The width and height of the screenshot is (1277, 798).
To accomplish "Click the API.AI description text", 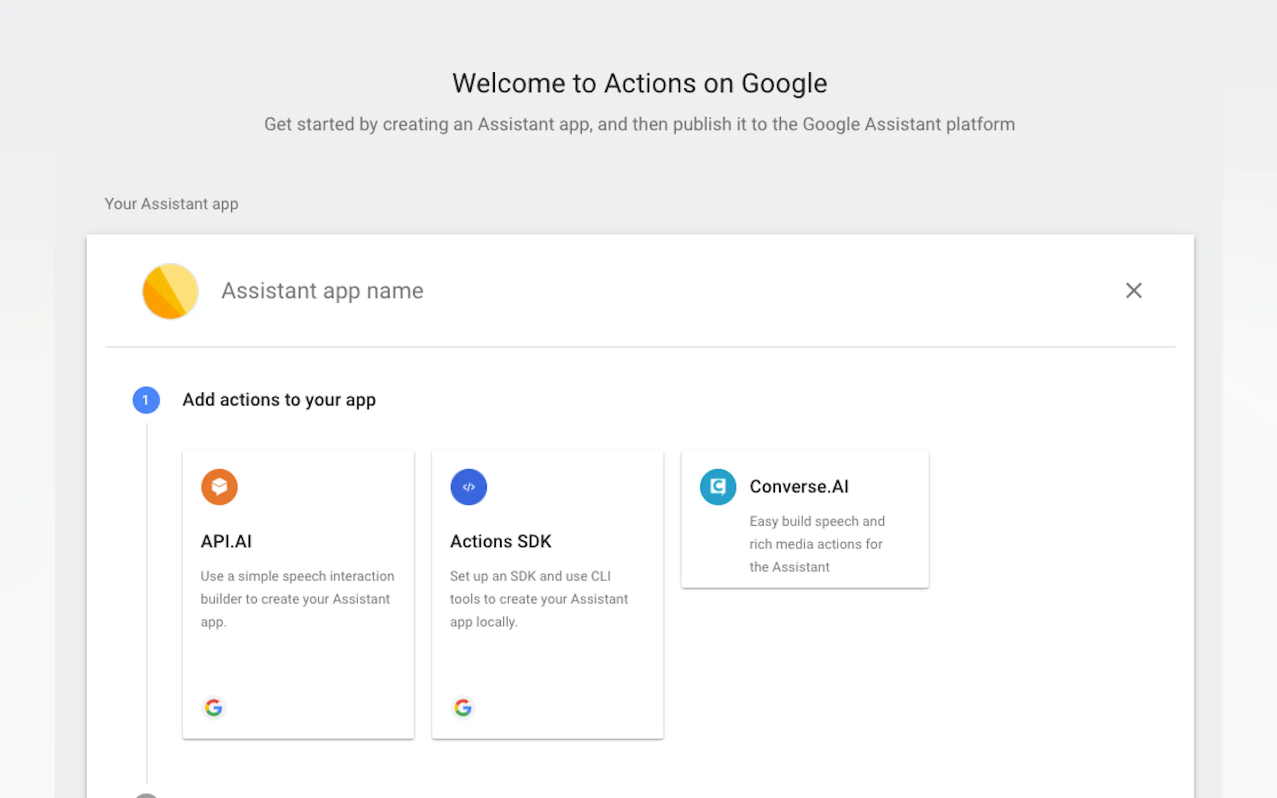I will tap(297, 598).
